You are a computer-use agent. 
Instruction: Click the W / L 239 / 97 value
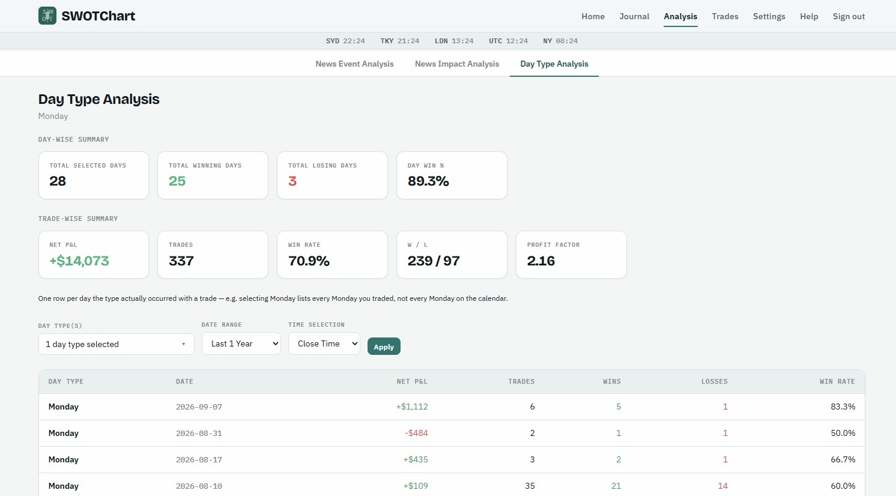click(x=434, y=261)
